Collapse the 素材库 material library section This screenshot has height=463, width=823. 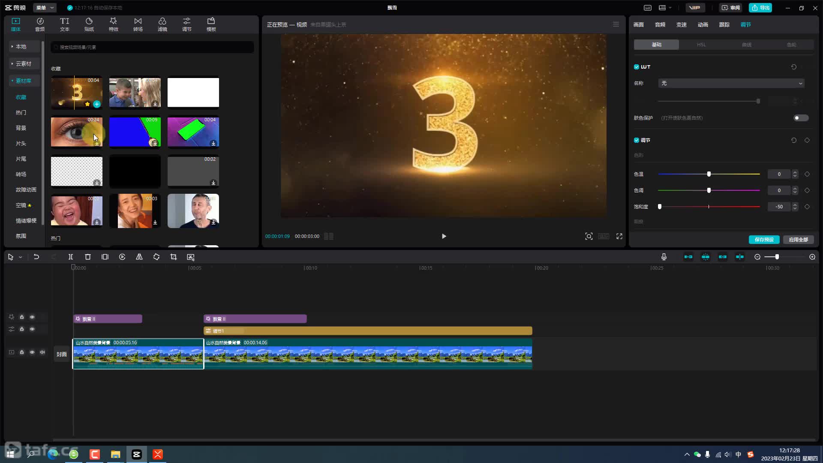pyautogui.click(x=24, y=81)
